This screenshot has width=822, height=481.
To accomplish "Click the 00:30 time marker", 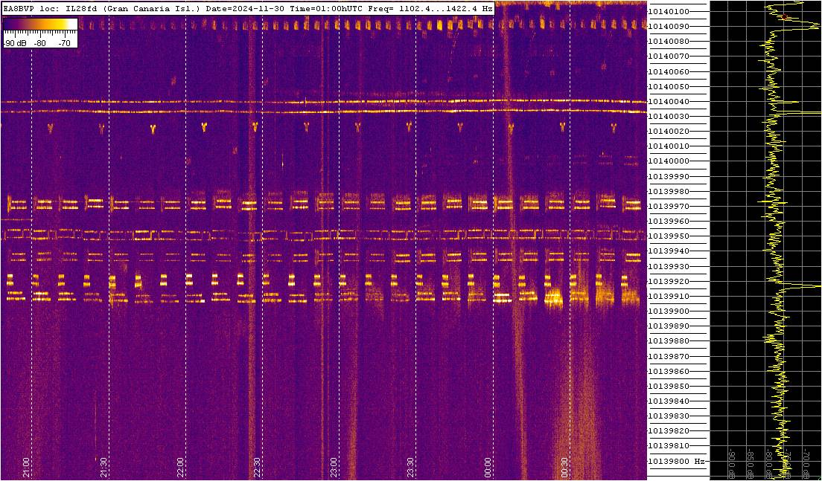I will 564,468.
